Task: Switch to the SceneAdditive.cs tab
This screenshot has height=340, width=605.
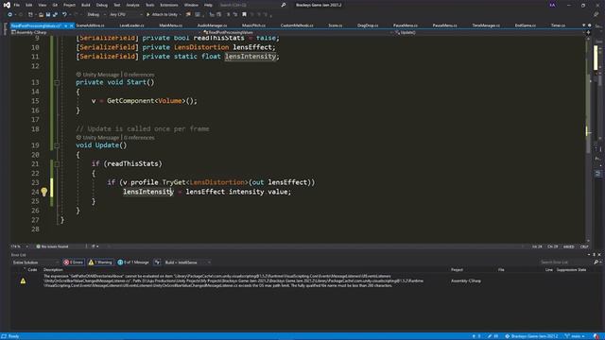Action: tap(91, 25)
